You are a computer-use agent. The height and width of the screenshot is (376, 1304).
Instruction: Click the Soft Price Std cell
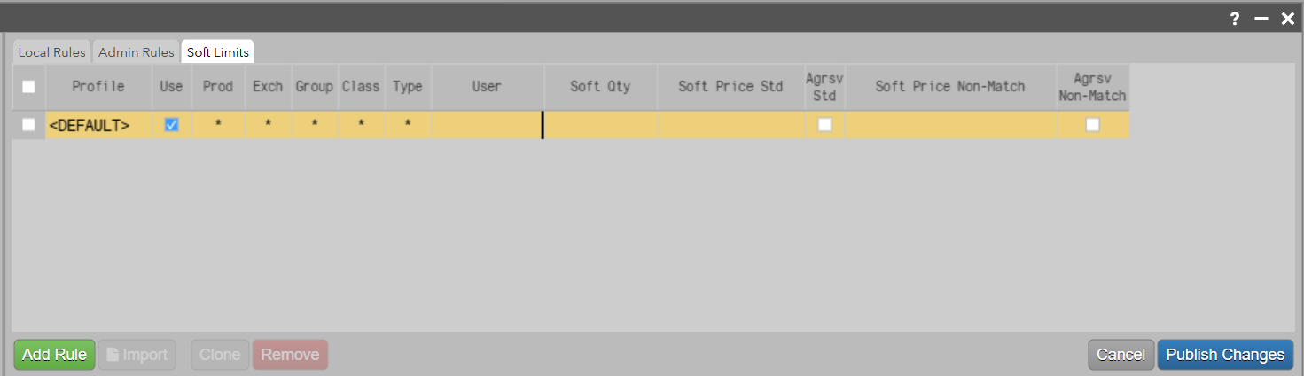(x=730, y=125)
